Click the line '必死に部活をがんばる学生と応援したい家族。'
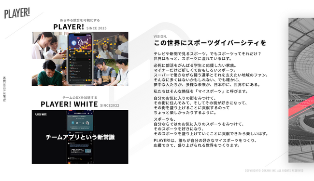The width and height of the screenshot is (314, 181). coord(195,65)
